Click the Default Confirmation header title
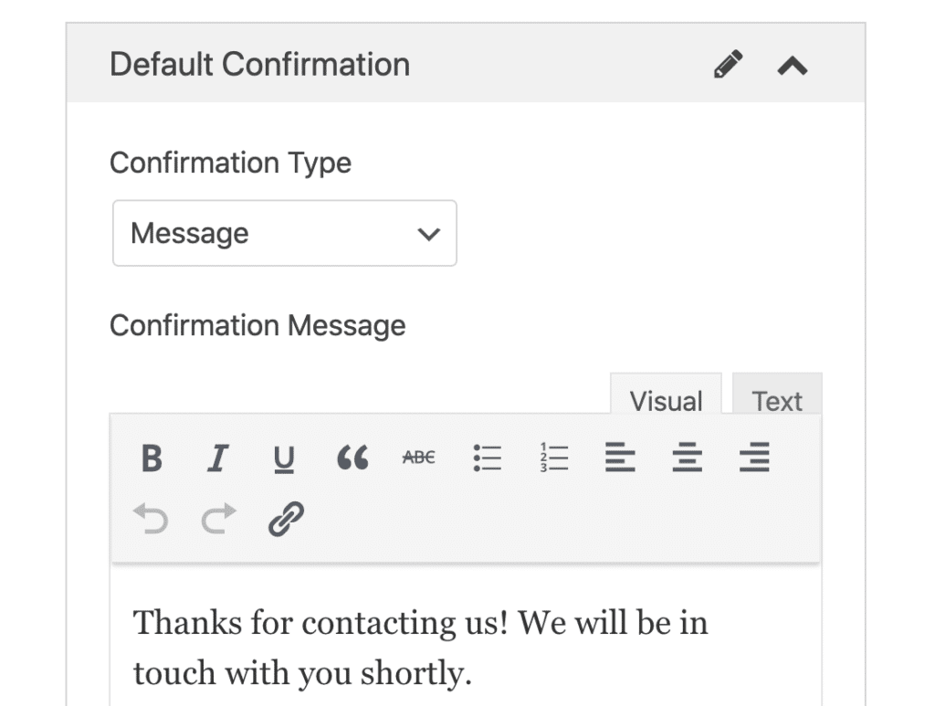The width and height of the screenshot is (935, 706). (259, 65)
